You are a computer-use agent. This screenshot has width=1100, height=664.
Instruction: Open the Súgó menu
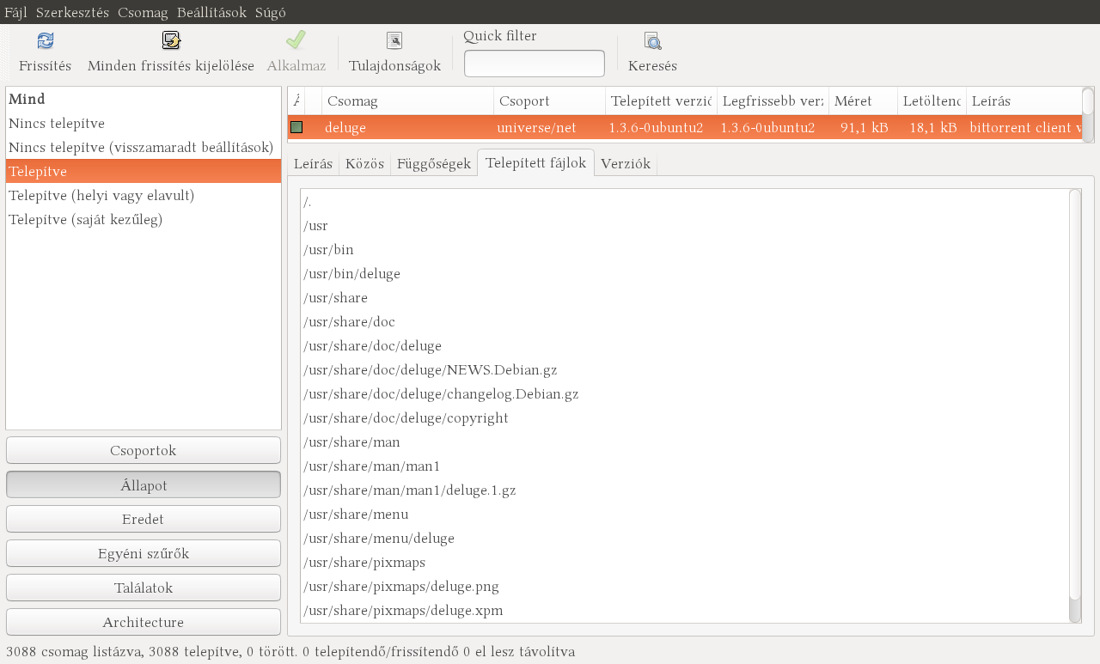(271, 12)
